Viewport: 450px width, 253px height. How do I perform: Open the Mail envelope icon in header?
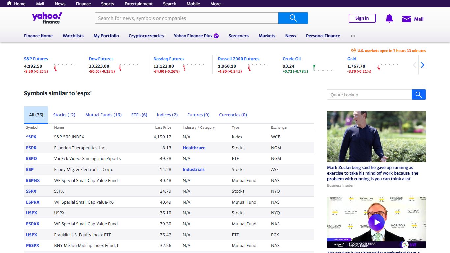pos(407,19)
